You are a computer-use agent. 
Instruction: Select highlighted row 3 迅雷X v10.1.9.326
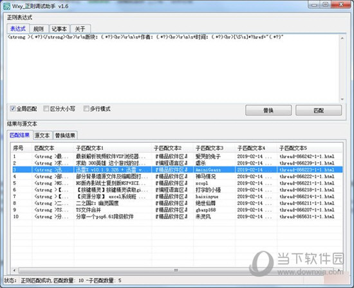point(177,170)
